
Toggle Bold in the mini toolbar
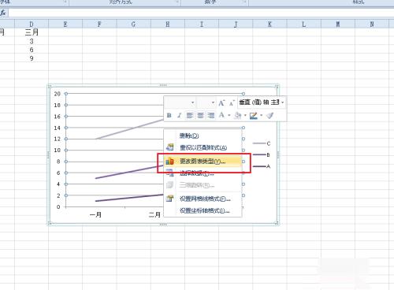coord(169,115)
